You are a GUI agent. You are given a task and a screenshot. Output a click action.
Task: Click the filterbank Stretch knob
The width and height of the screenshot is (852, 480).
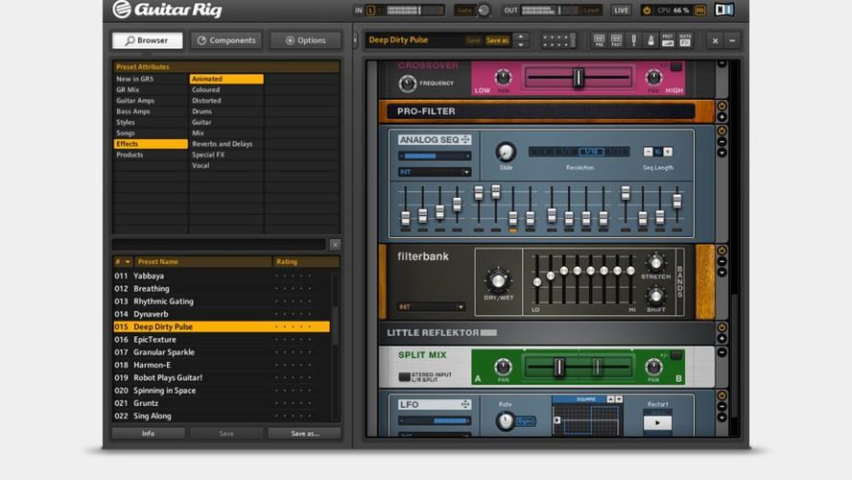656,263
